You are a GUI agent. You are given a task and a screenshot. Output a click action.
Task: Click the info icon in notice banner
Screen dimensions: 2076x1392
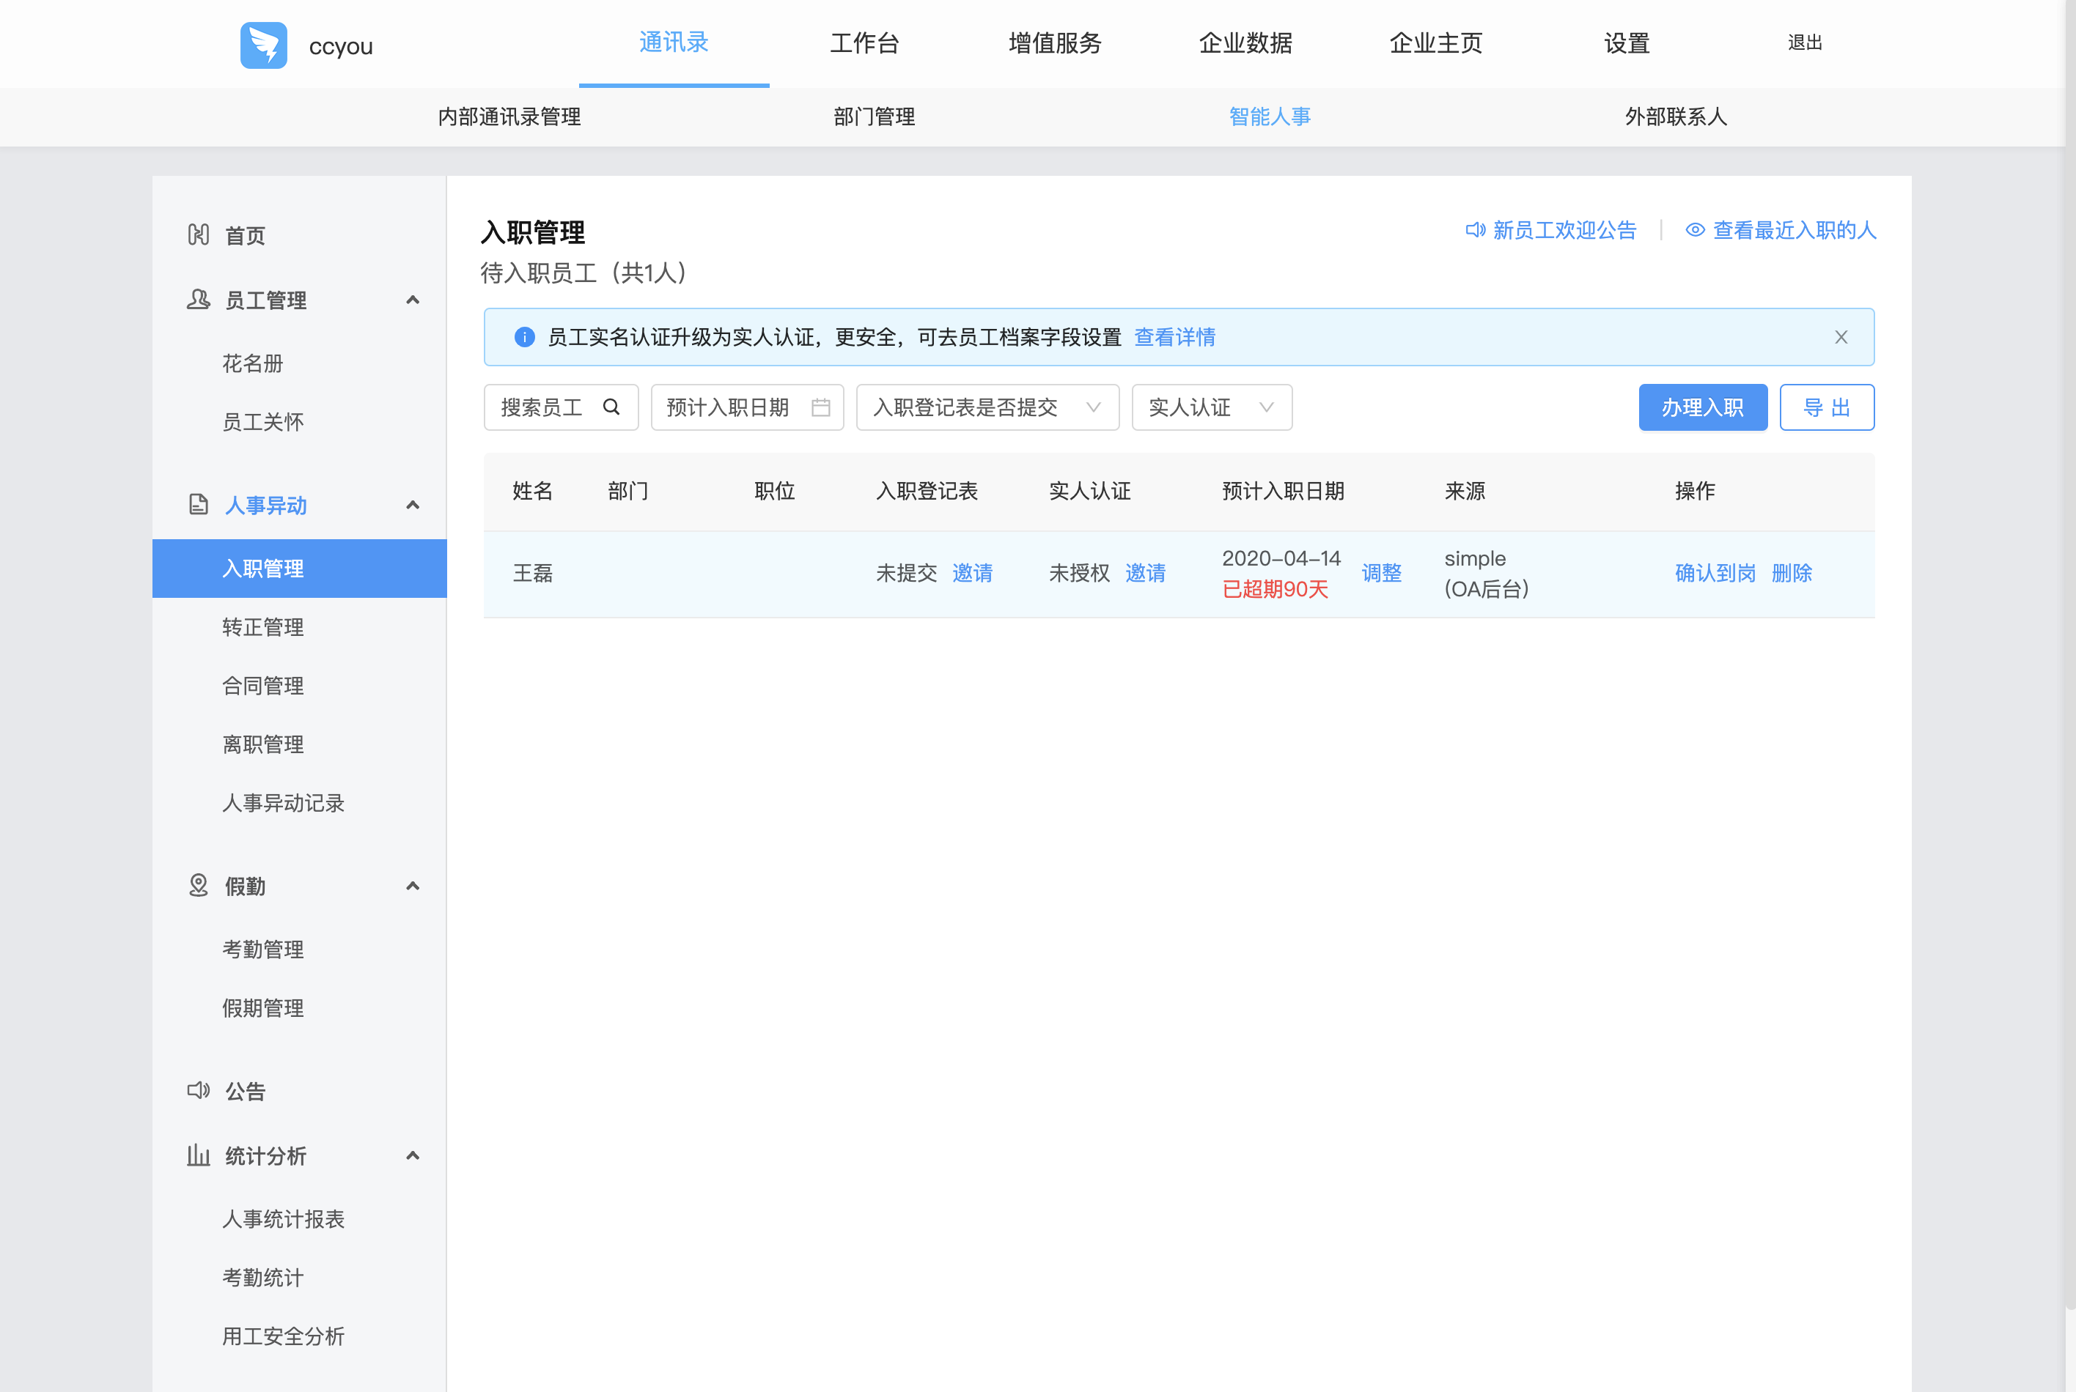524,337
